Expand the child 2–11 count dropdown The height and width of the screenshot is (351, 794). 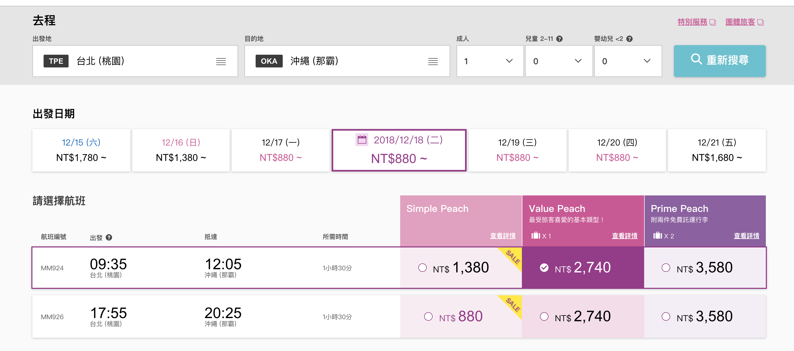(x=559, y=61)
